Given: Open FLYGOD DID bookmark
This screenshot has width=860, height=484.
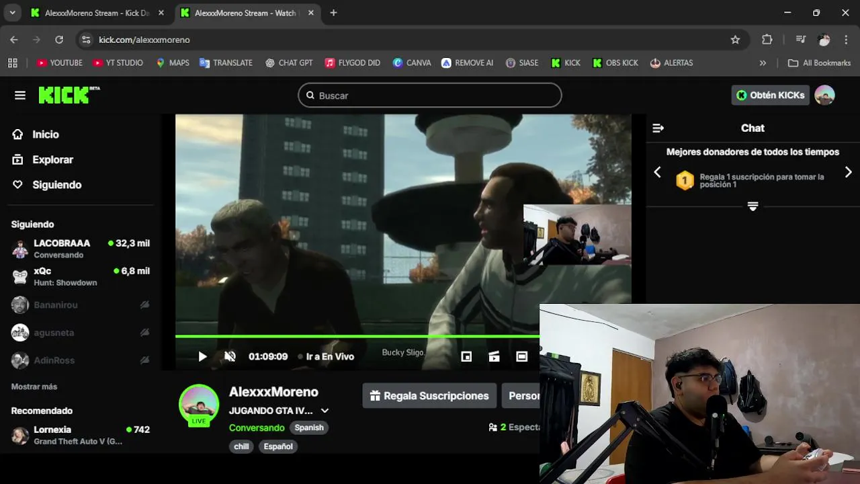Looking at the screenshot, I should coord(353,63).
